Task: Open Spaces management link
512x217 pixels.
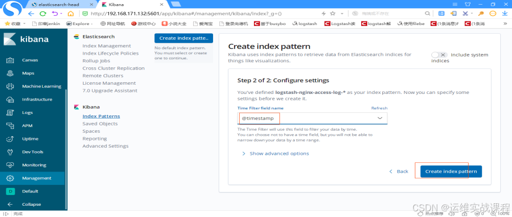Action: 91,131
